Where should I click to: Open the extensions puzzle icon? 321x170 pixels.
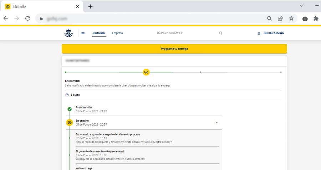pos(316,18)
